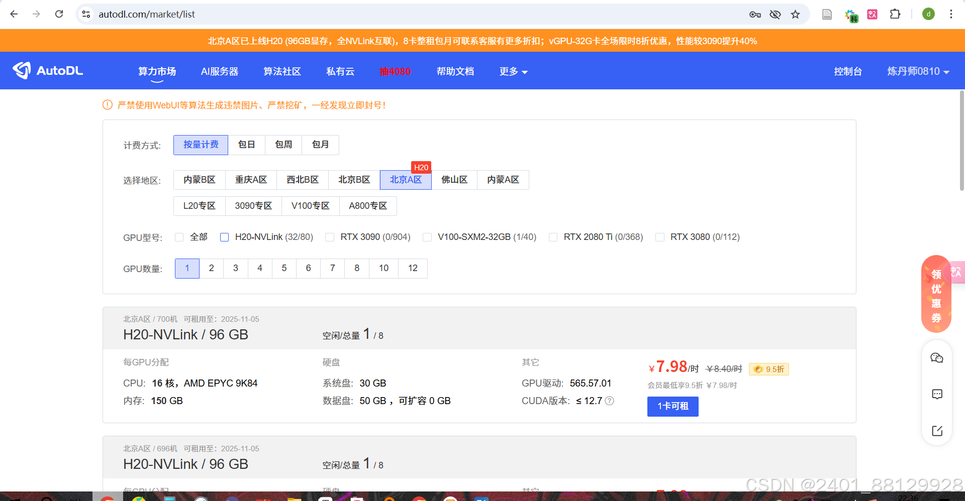This screenshot has height=501, width=965.
Task: Choose the A800专区 zone
Action: pyautogui.click(x=368, y=206)
